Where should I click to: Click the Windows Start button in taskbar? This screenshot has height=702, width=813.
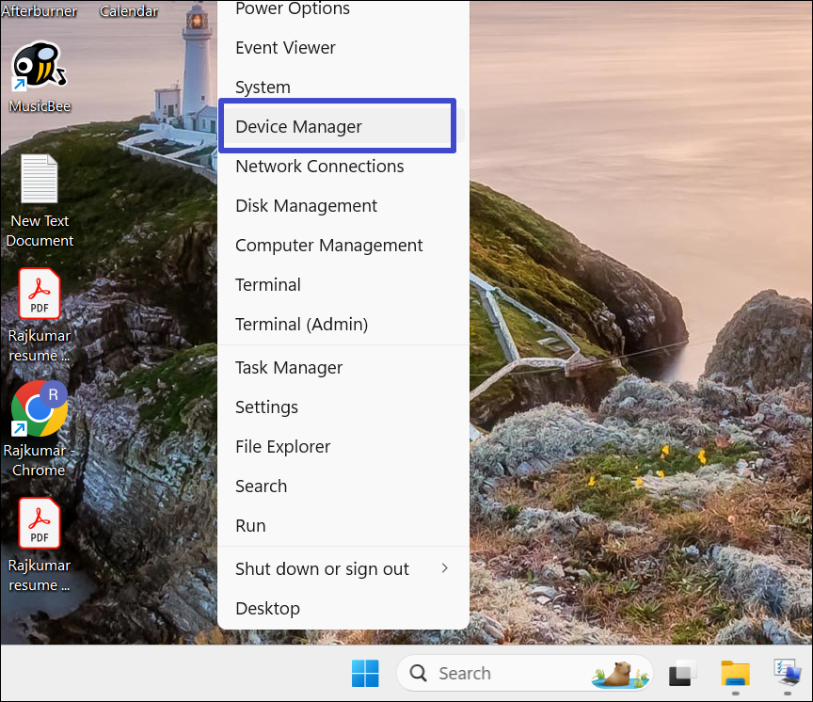(365, 674)
